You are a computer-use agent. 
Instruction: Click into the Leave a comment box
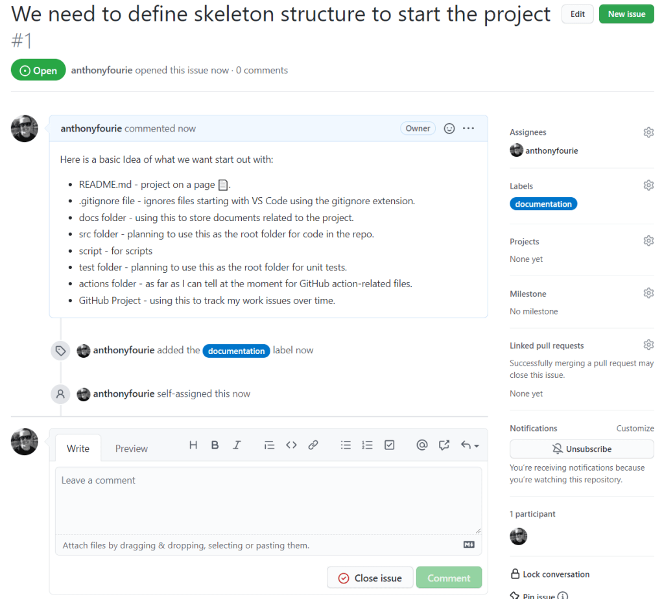[268, 500]
